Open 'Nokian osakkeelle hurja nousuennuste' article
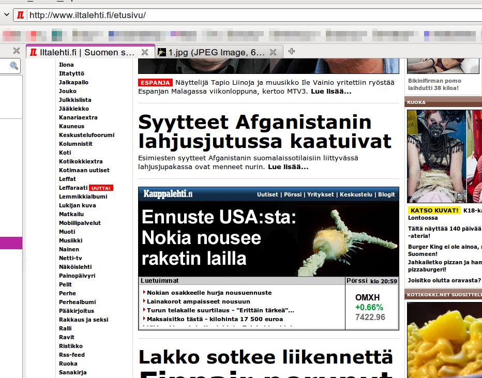The height and width of the screenshot is (378, 482). (209, 293)
